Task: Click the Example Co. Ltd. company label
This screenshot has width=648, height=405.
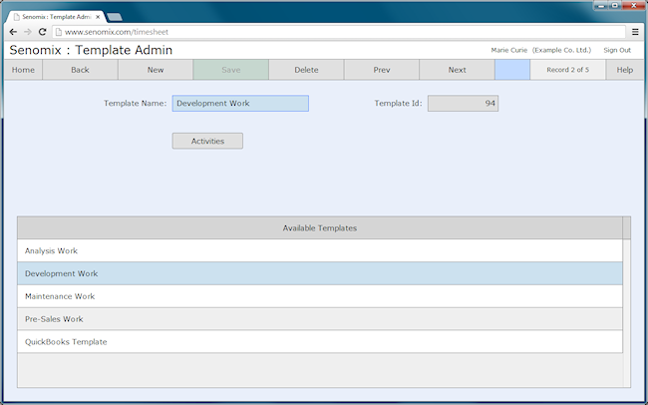Action: (561, 50)
